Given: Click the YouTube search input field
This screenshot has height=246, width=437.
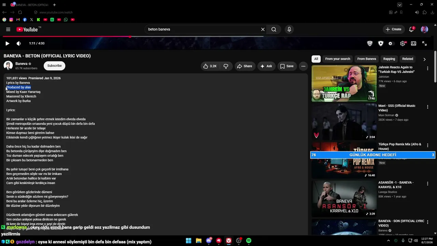Looking at the screenshot, I should pyautogui.click(x=203, y=29).
